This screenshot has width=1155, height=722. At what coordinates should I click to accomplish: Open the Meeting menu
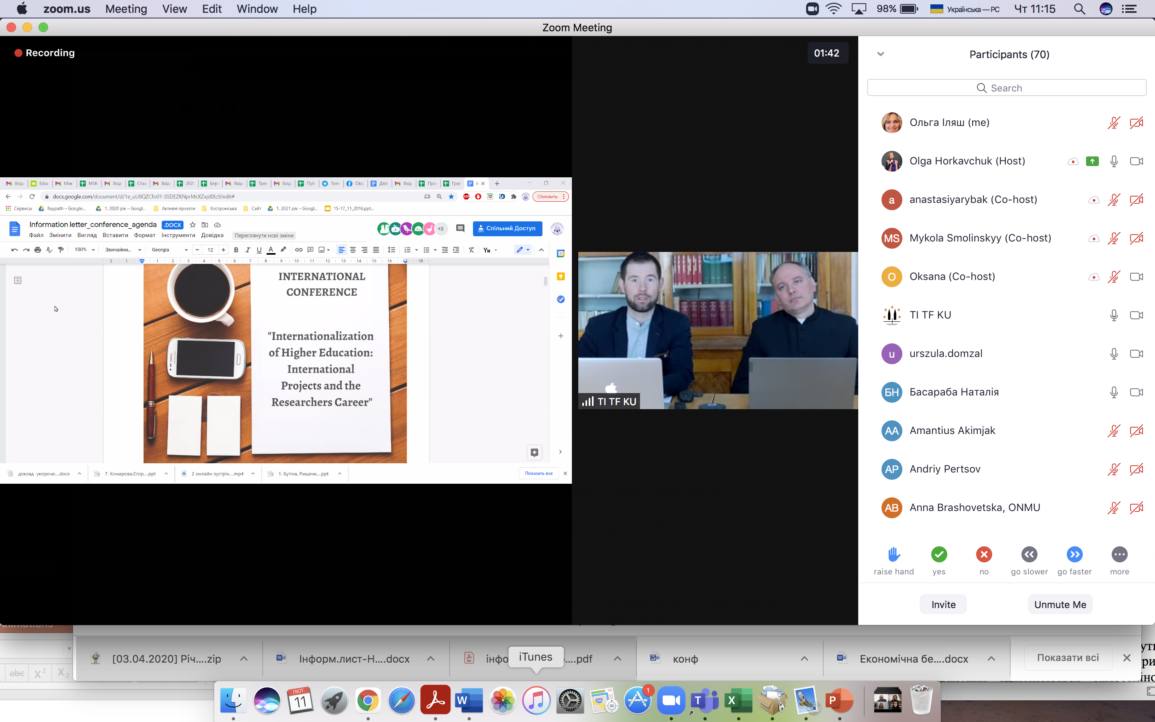click(126, 9)
